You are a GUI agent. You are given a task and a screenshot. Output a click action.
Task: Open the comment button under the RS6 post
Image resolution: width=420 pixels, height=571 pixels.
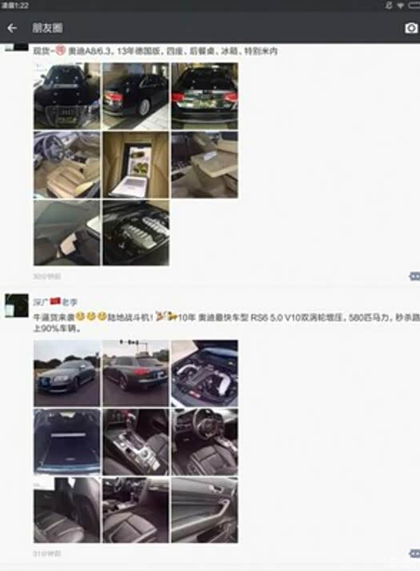(x=414, y=553)
